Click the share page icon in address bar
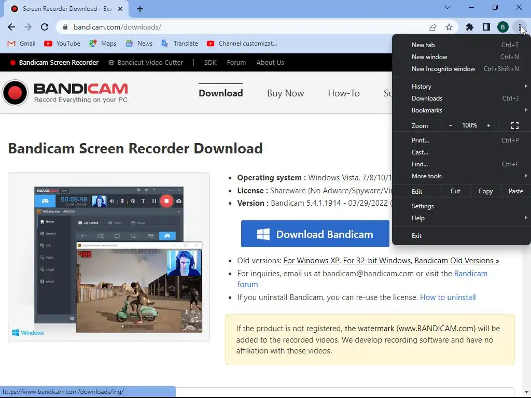The height and width of the screenshot is (398, 531). (x=432, y=27)
